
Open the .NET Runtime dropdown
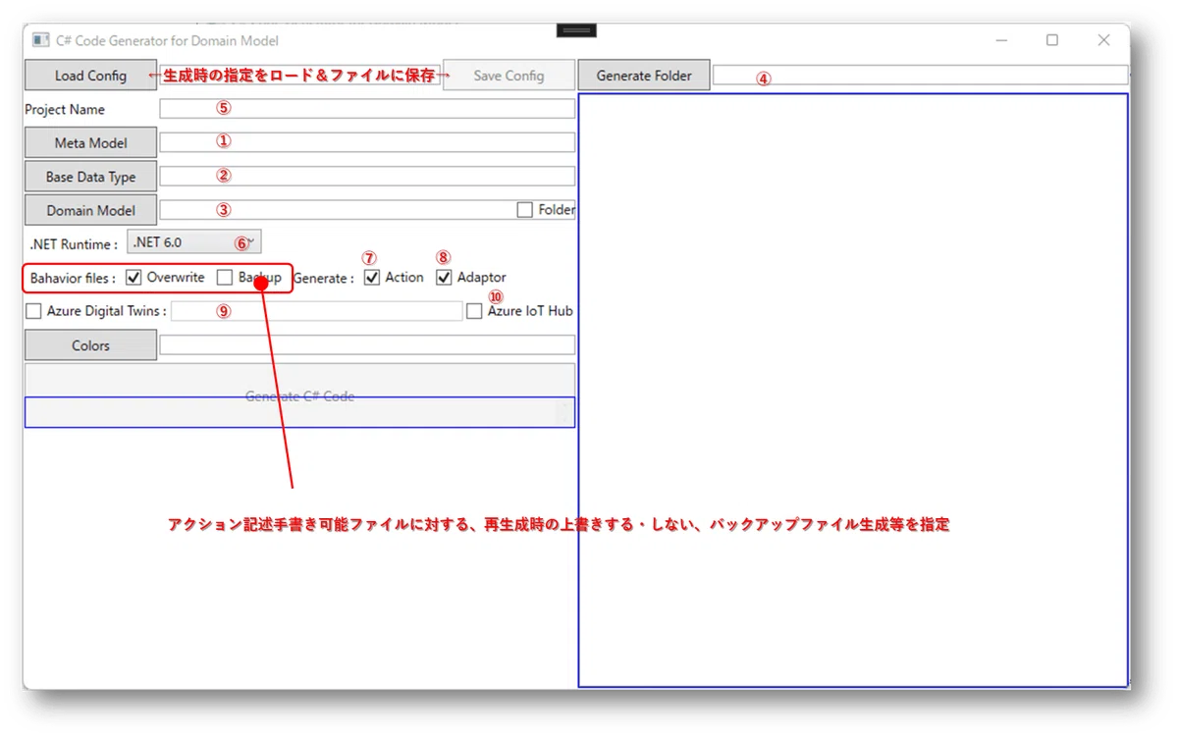click(x=194, y=242)
